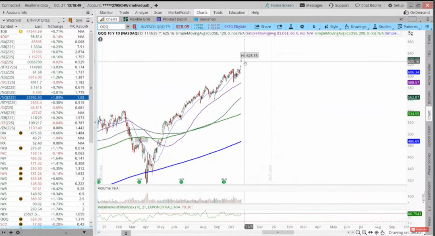Share the QQQ chart
Viewport: 435px width, 236px height.
tap(263, 26)
